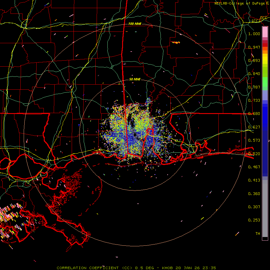Select the 0.573 value on the color scale

click(254, 140)
